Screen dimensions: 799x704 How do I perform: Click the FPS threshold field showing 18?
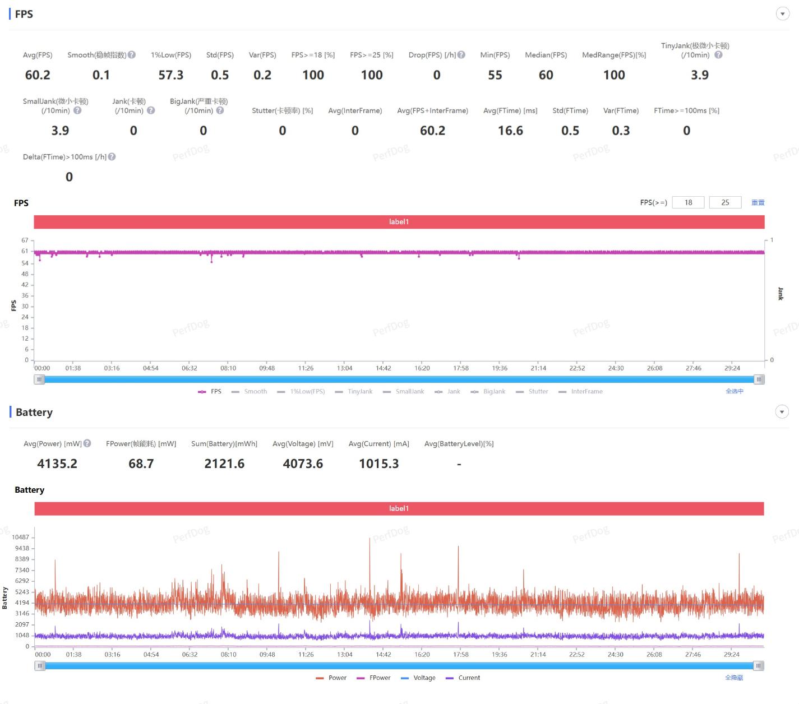(688, 202)
